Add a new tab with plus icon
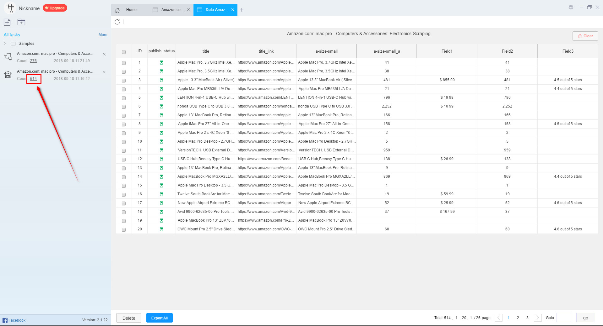Viewport: 603px width, 326px height. [242, 10]
